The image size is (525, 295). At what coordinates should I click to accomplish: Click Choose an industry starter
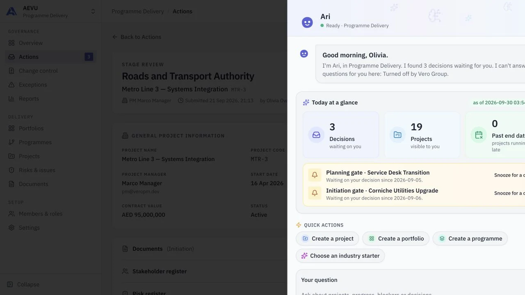coord(340,256)
